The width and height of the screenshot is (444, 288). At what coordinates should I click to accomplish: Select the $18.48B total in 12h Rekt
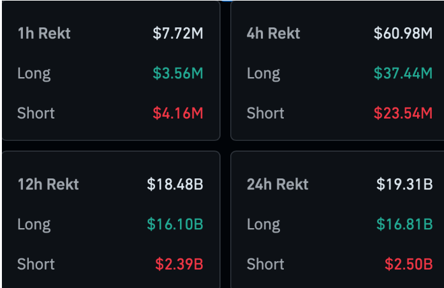(x=175, y=184)
